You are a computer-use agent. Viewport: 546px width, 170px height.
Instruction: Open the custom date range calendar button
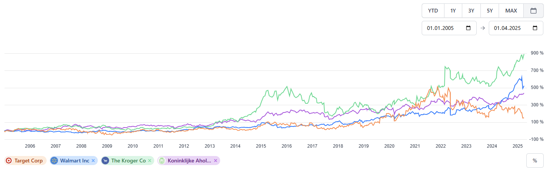point(533,11)
